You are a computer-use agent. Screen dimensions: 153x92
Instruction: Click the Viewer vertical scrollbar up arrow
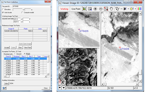pos(140,14)
